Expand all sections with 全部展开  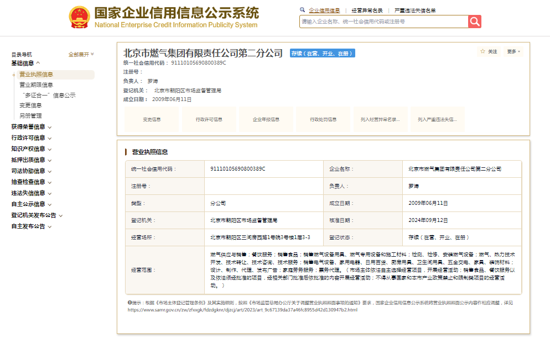81,55
